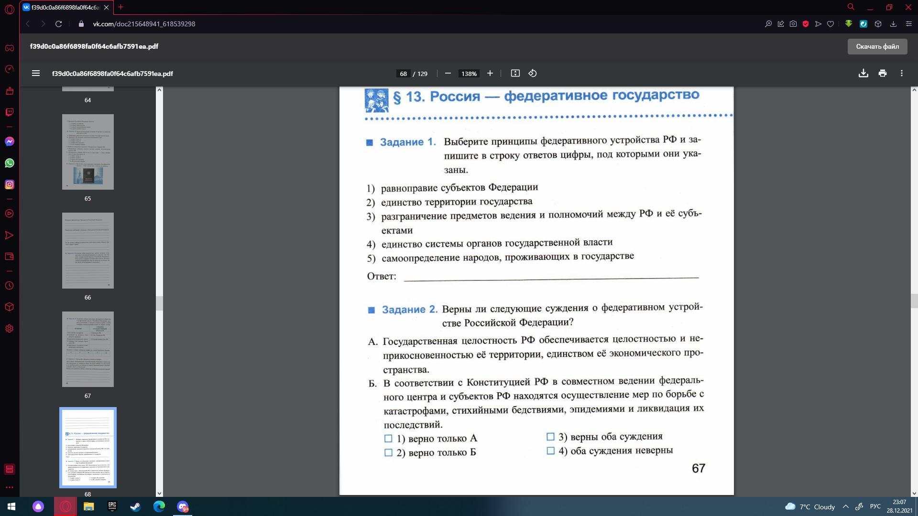Print the PDF document
Image resolution: width=918 pixels, height=516 pixels.
click(x=882, y=73)
